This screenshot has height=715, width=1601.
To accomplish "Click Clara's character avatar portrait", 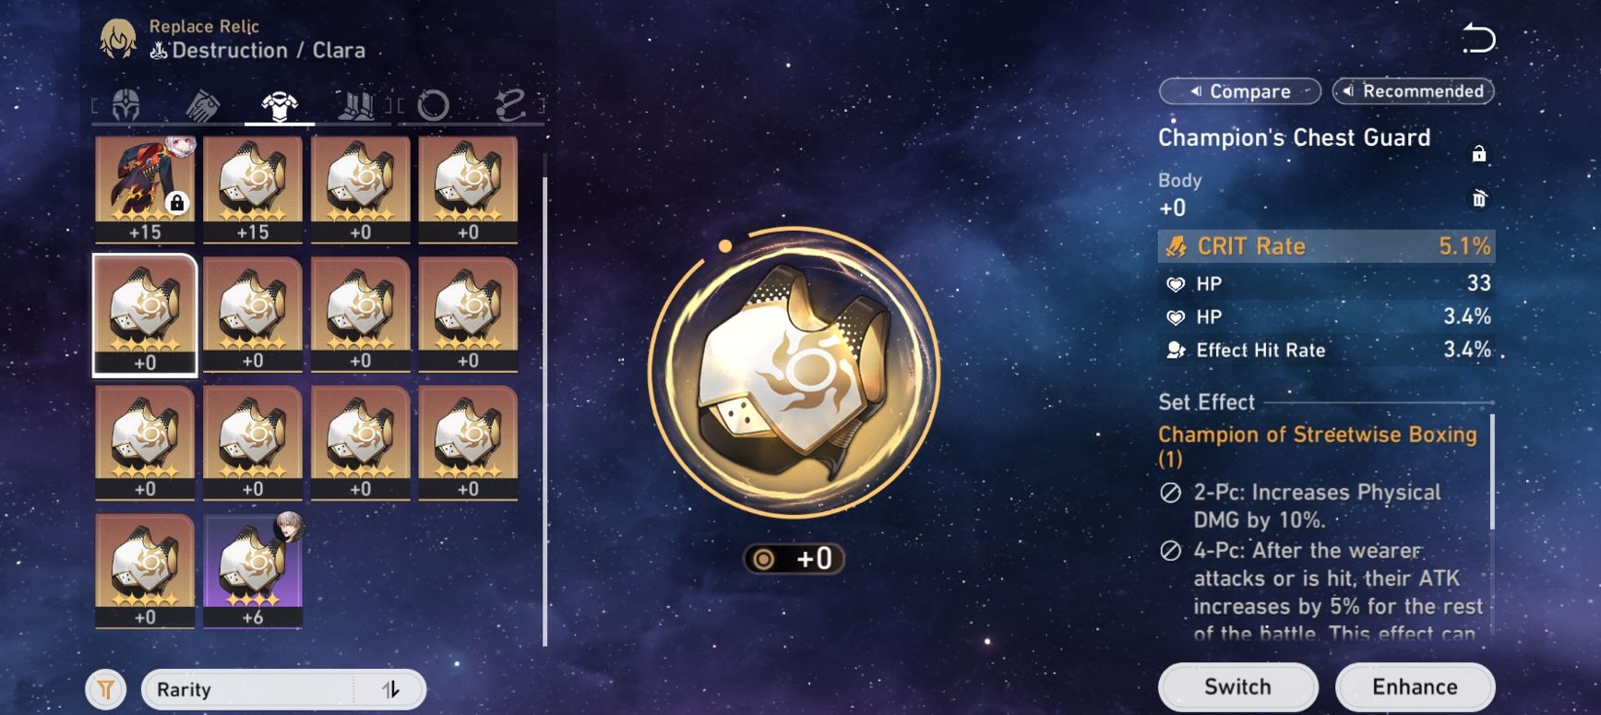I will (x=118, y=40).
